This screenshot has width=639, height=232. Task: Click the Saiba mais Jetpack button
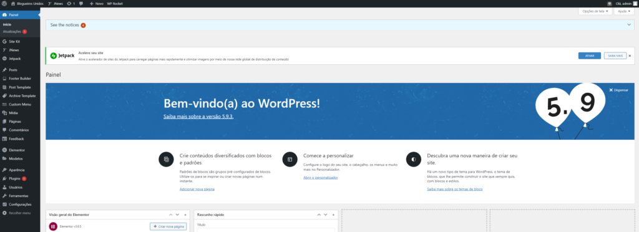615,56
